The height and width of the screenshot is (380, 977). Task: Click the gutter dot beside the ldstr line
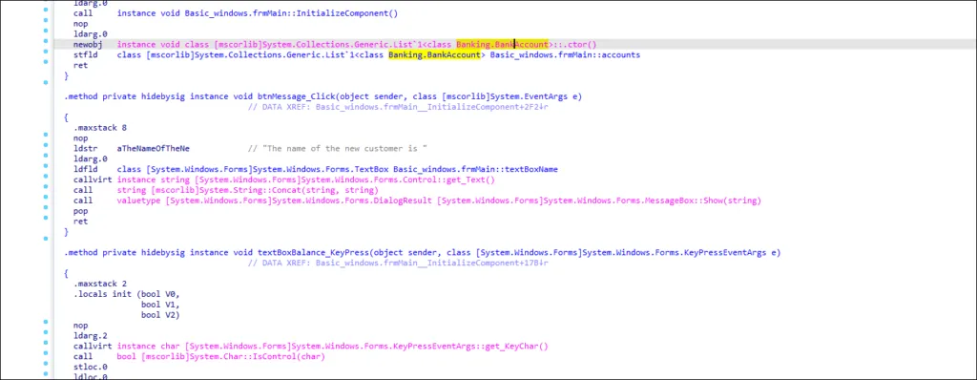(46, 145)
